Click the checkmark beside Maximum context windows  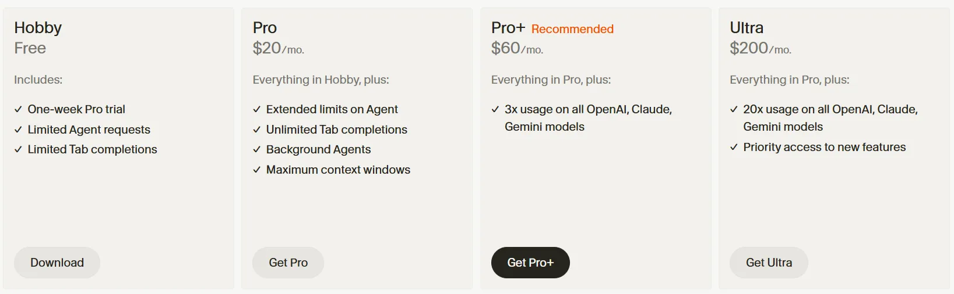[256, 170]
